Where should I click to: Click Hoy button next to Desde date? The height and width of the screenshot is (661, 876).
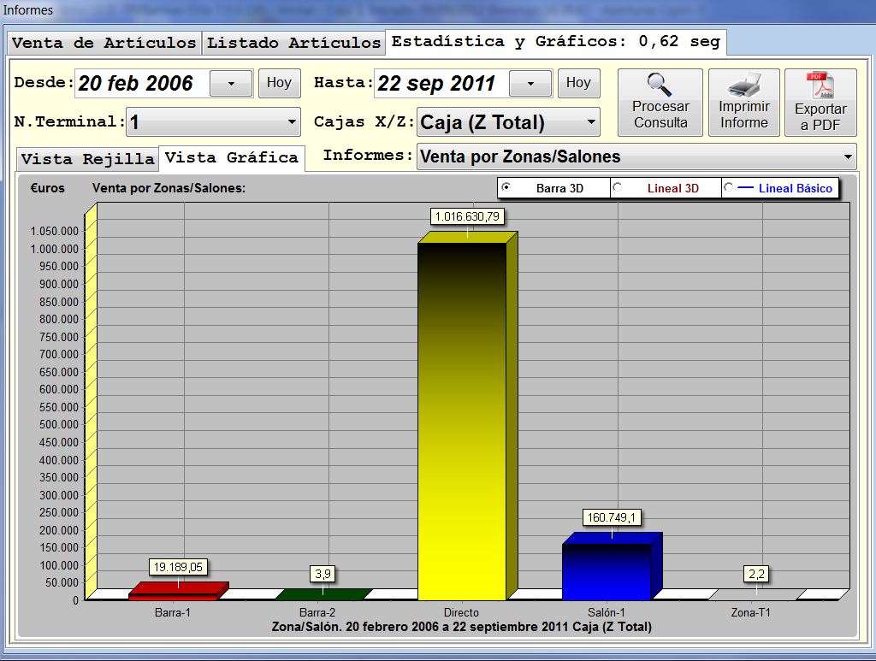tap(279, 83)
